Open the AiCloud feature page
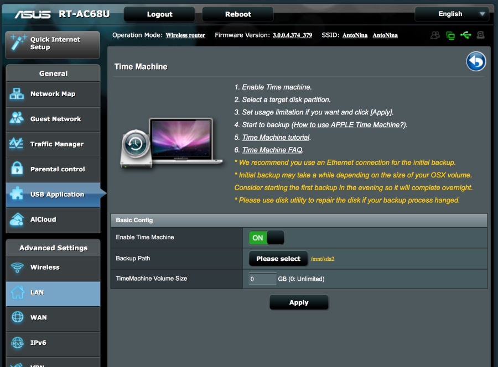Image resolution: width=498 pixels, height=367 pixels. tap(53, 220)
